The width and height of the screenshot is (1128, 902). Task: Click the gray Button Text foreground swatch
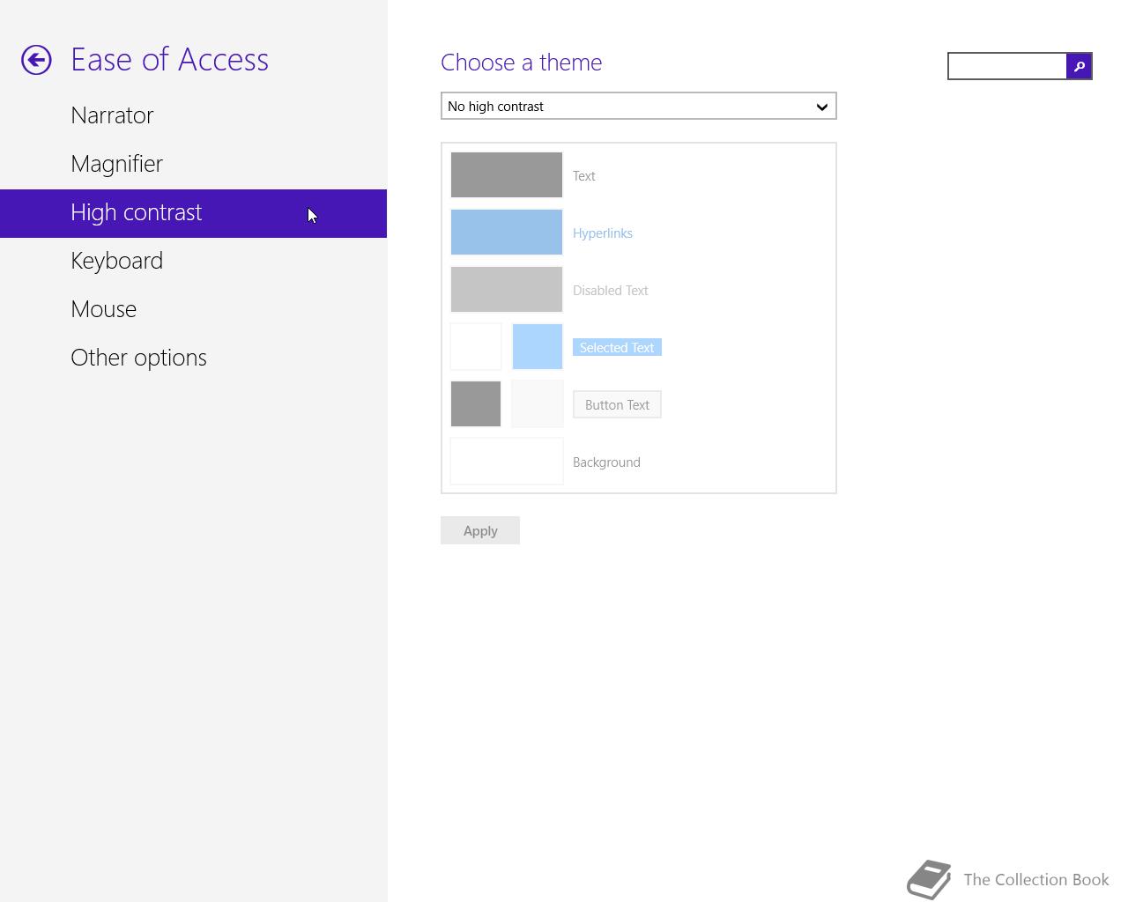click(476, 404)
